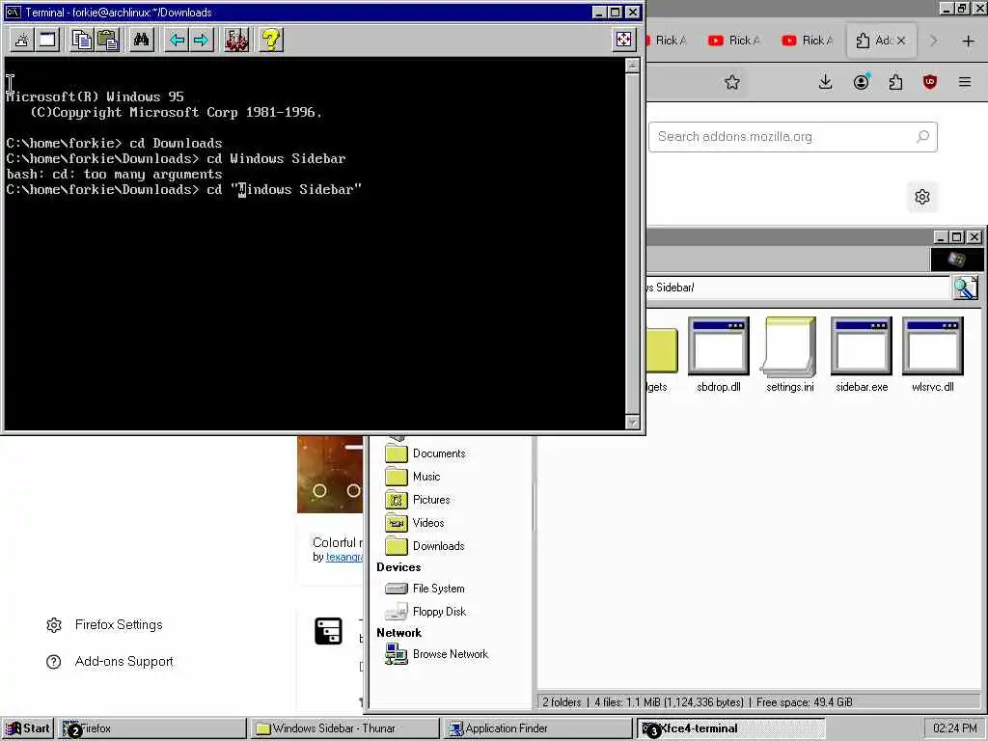This screenshot has width=988, height=741.
Task: Click terminal scrollbar up arrow
Action: pos(633,66)
